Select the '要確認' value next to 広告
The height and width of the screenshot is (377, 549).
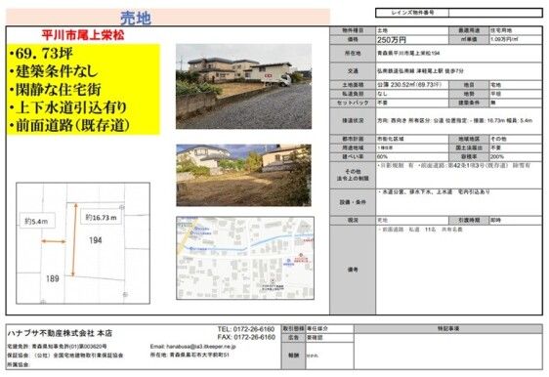[315, 338]
